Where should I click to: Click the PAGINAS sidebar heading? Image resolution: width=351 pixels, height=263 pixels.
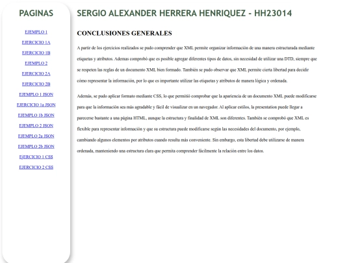36,13
